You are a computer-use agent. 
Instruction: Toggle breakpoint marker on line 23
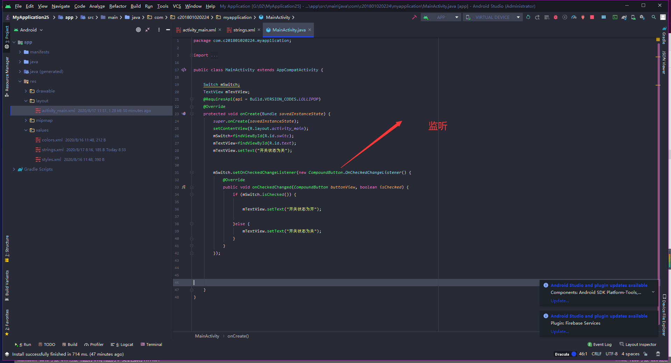coord(184,114)
